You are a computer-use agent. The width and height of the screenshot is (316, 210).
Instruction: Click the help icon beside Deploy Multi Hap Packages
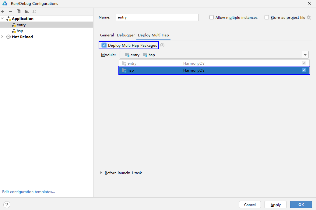coord(162,45)
